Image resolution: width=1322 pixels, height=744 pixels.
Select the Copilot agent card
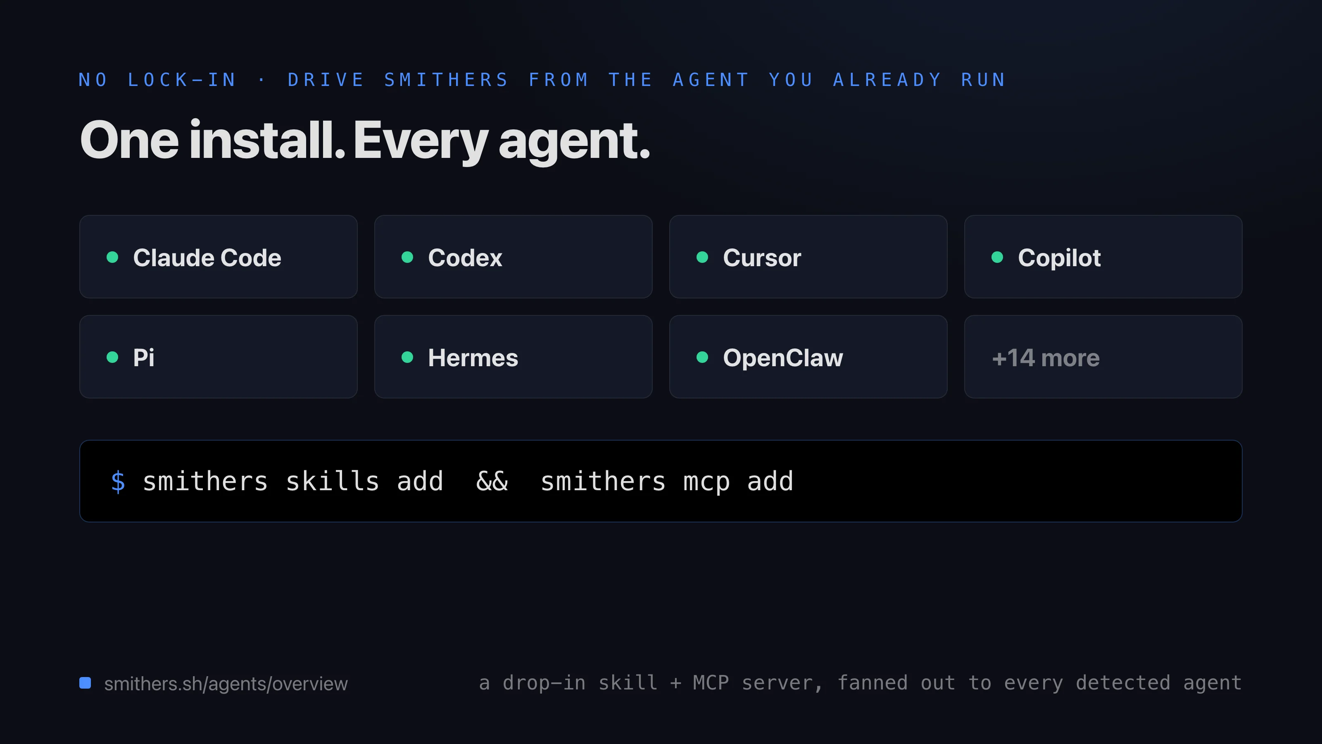point(1103,257)
